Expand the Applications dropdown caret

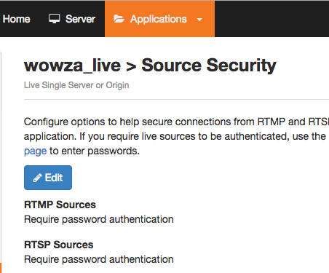coord(199,20)
